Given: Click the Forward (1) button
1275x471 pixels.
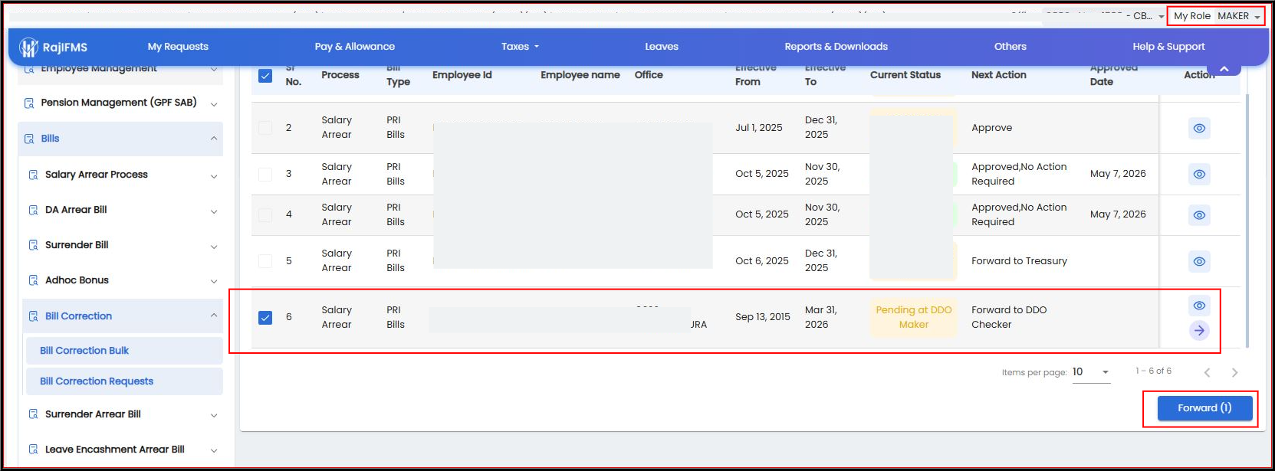Looking at the screenshot, I should (1204, 408).
